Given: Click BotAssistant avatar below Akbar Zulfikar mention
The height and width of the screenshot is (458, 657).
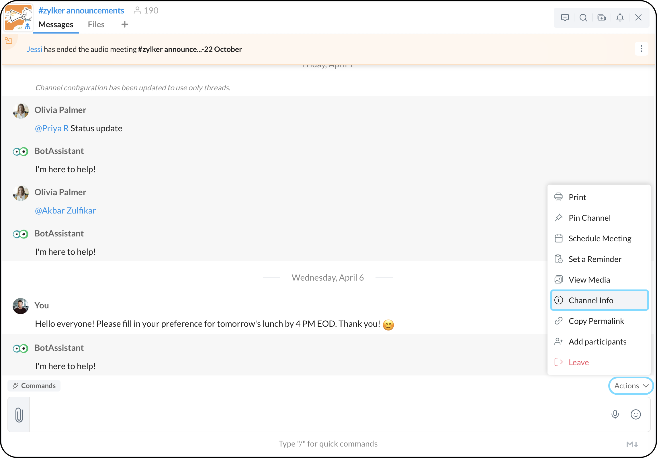Looking at the screenshot, I should pos(21,234).
